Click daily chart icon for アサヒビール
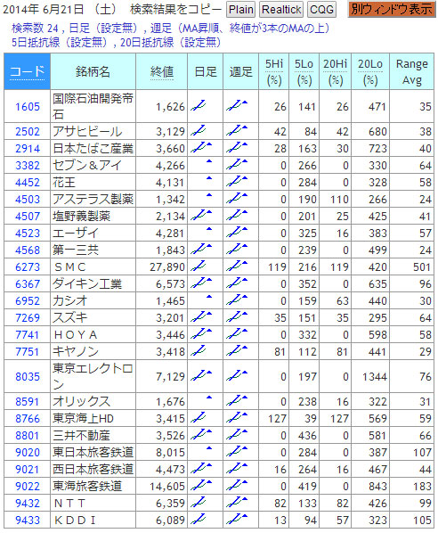The image size is (438, 533). coord(198,130)
